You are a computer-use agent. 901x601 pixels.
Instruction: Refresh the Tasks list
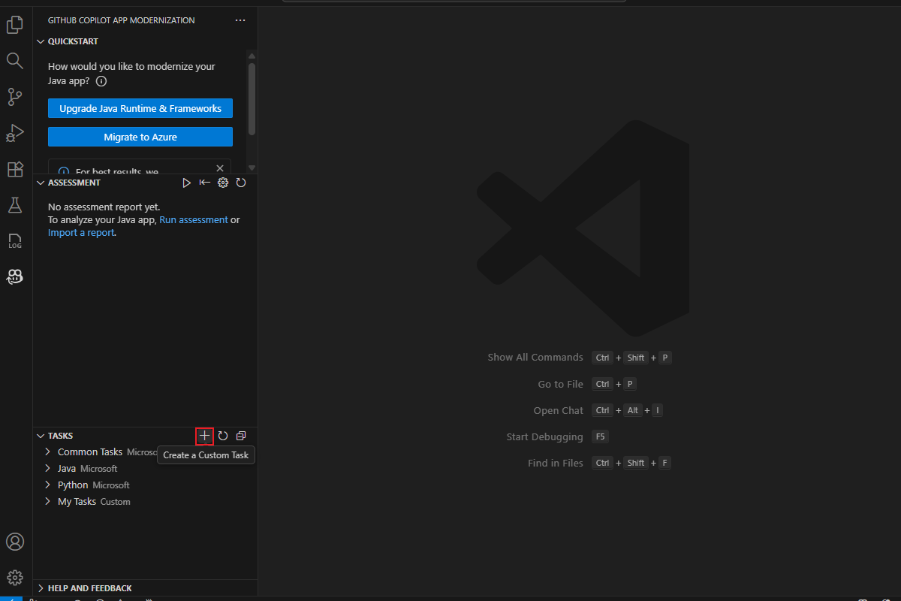coord(223,436)
